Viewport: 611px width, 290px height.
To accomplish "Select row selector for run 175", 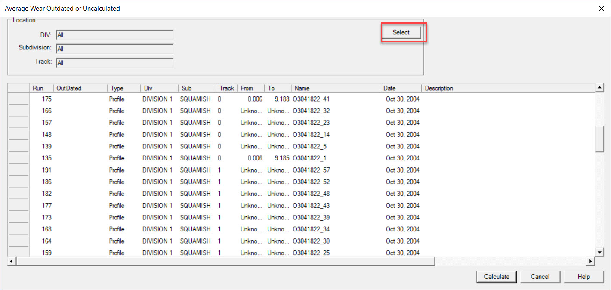I will coord(18,99).
